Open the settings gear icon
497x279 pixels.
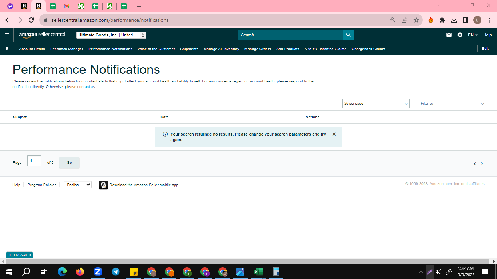(x=460, y=35)
